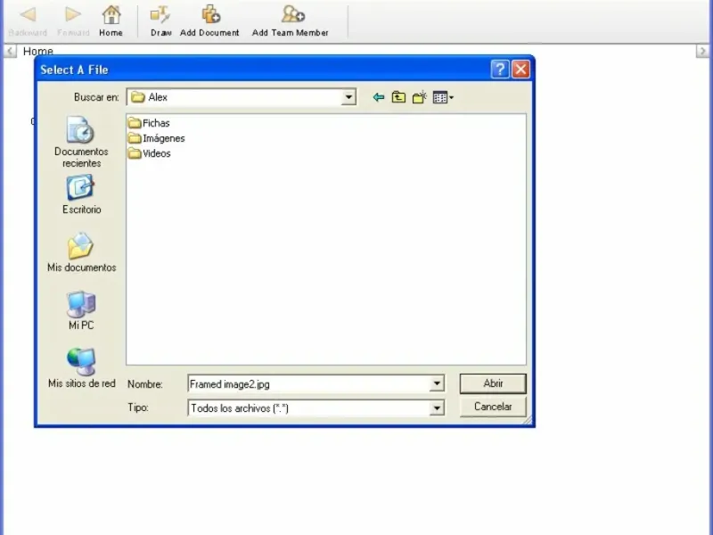Click the Forward arrow icon

point(72,14)
